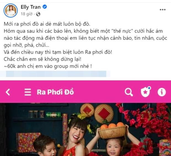Click the globe public-audience icon
This screenshot has height=156, width=171.
pos(38,14)
